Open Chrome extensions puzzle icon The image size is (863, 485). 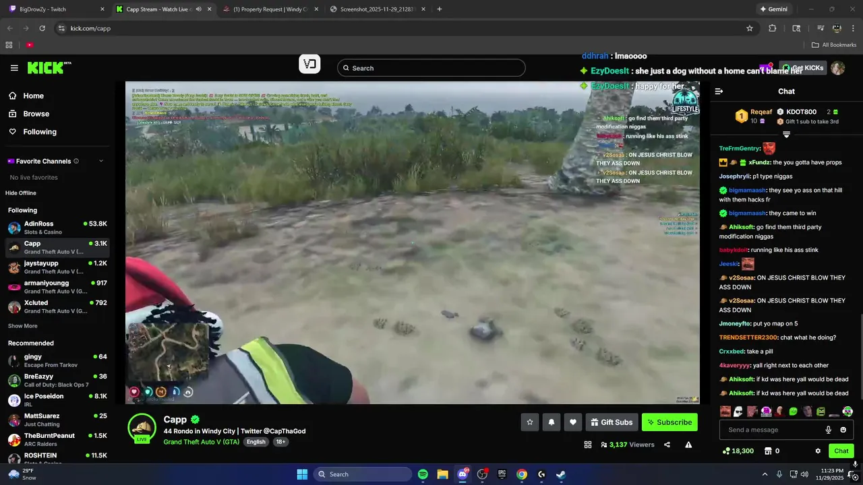coord(773,28)
